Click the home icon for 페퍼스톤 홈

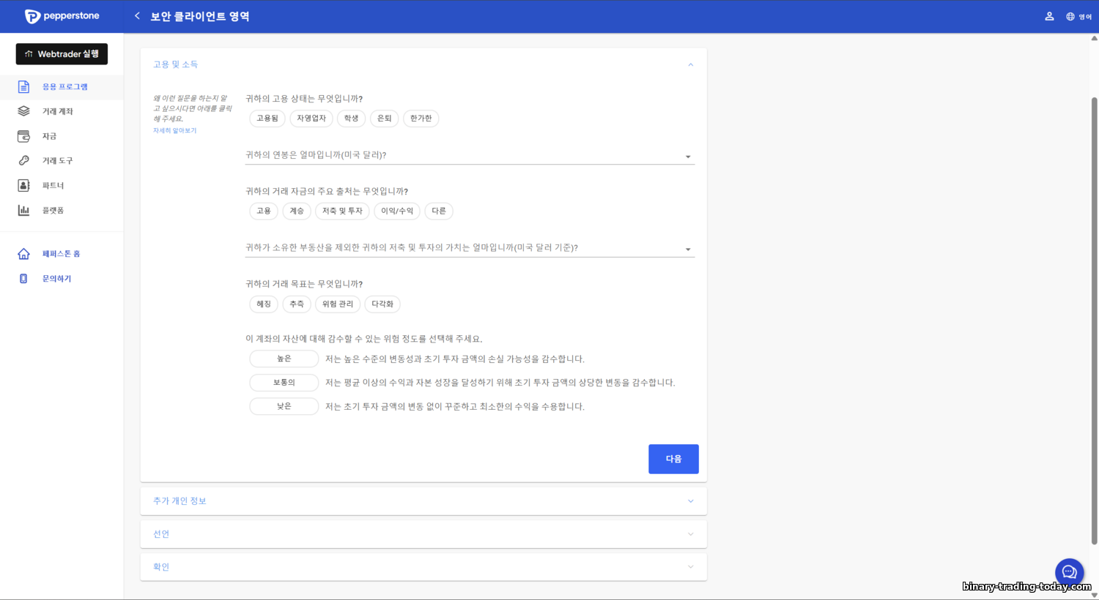(23, 254)
